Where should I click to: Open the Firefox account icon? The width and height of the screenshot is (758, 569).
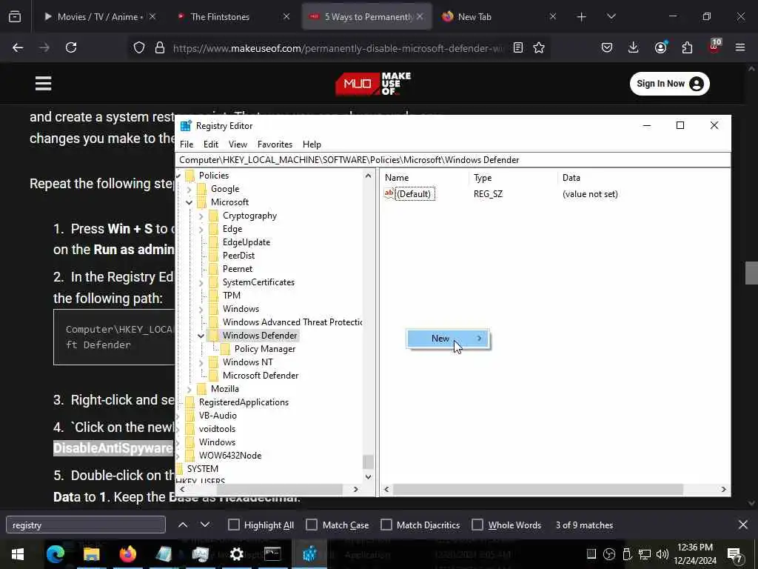tap(660, 47)
